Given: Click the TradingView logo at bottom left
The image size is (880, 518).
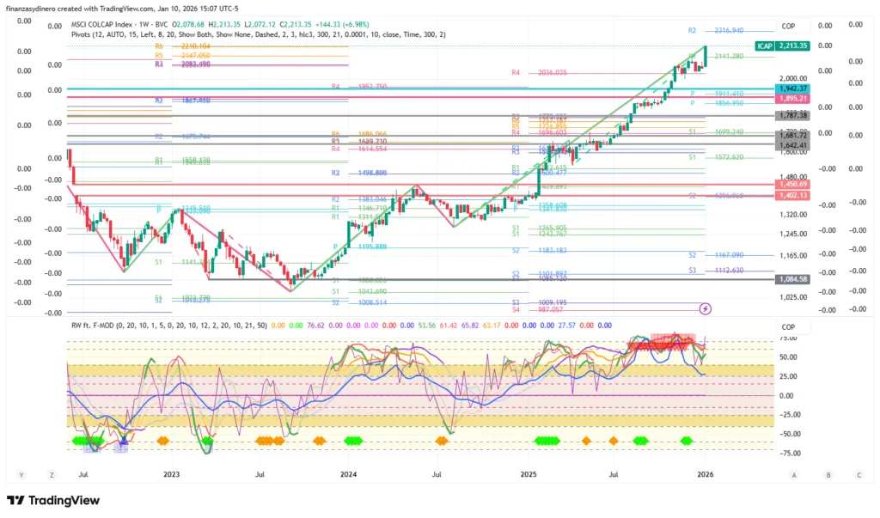Looking at the screenshot, I should [x=53, y=501].
